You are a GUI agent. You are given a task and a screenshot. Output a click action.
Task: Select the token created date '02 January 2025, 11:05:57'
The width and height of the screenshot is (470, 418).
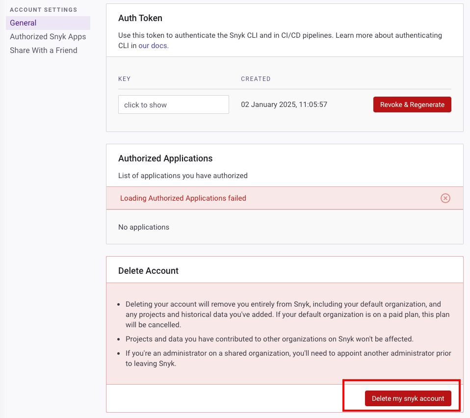[x=284, y=104]
